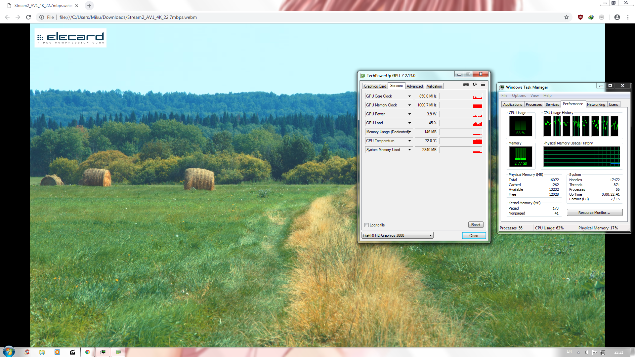Click the GPU Core Clock 850.0 MHz value
The width and height of the screenshot is (635, 357).
click(x=426, y=96)
